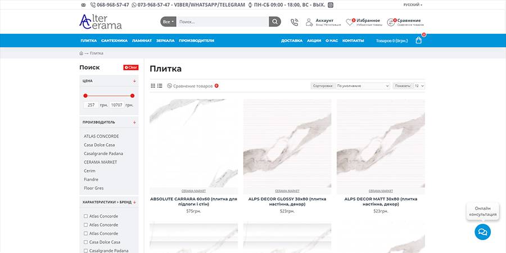The height and width of the screenshot is (253, 506).
Task: Click the phone callback icon
Action: click(295, 22)
